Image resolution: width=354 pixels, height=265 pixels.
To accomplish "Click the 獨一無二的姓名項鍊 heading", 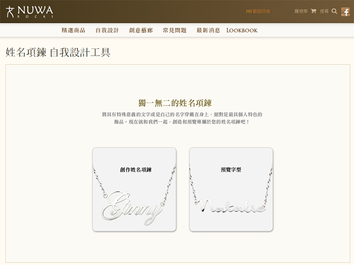I will click(175, 103).
